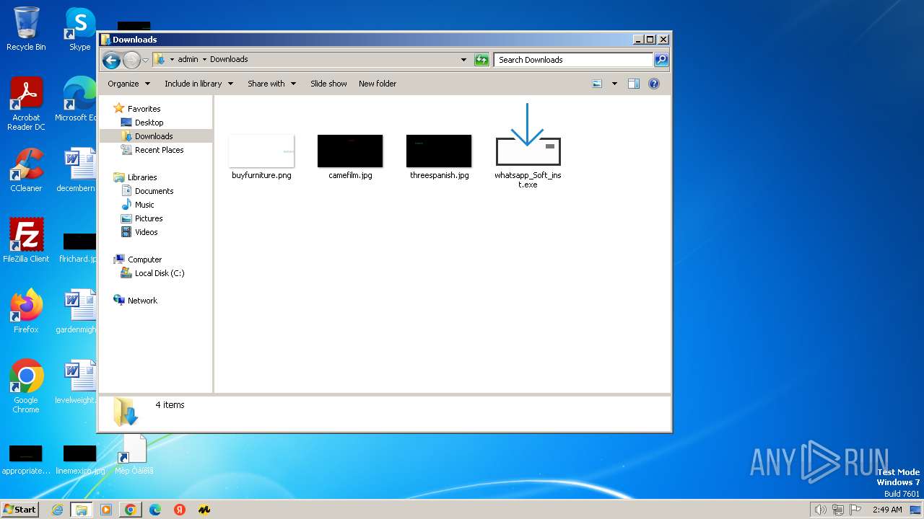Launch Microsoft Edge desktop shortcut

pyautogui.click(x=76, y=99)
